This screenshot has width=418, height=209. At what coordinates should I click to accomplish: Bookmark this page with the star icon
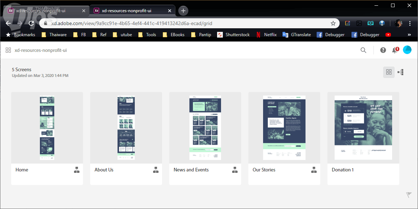click(333, 23)
